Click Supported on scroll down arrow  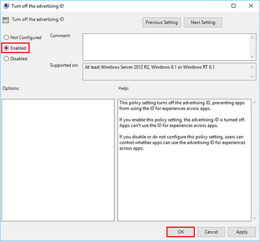click(x=252, y=77)
